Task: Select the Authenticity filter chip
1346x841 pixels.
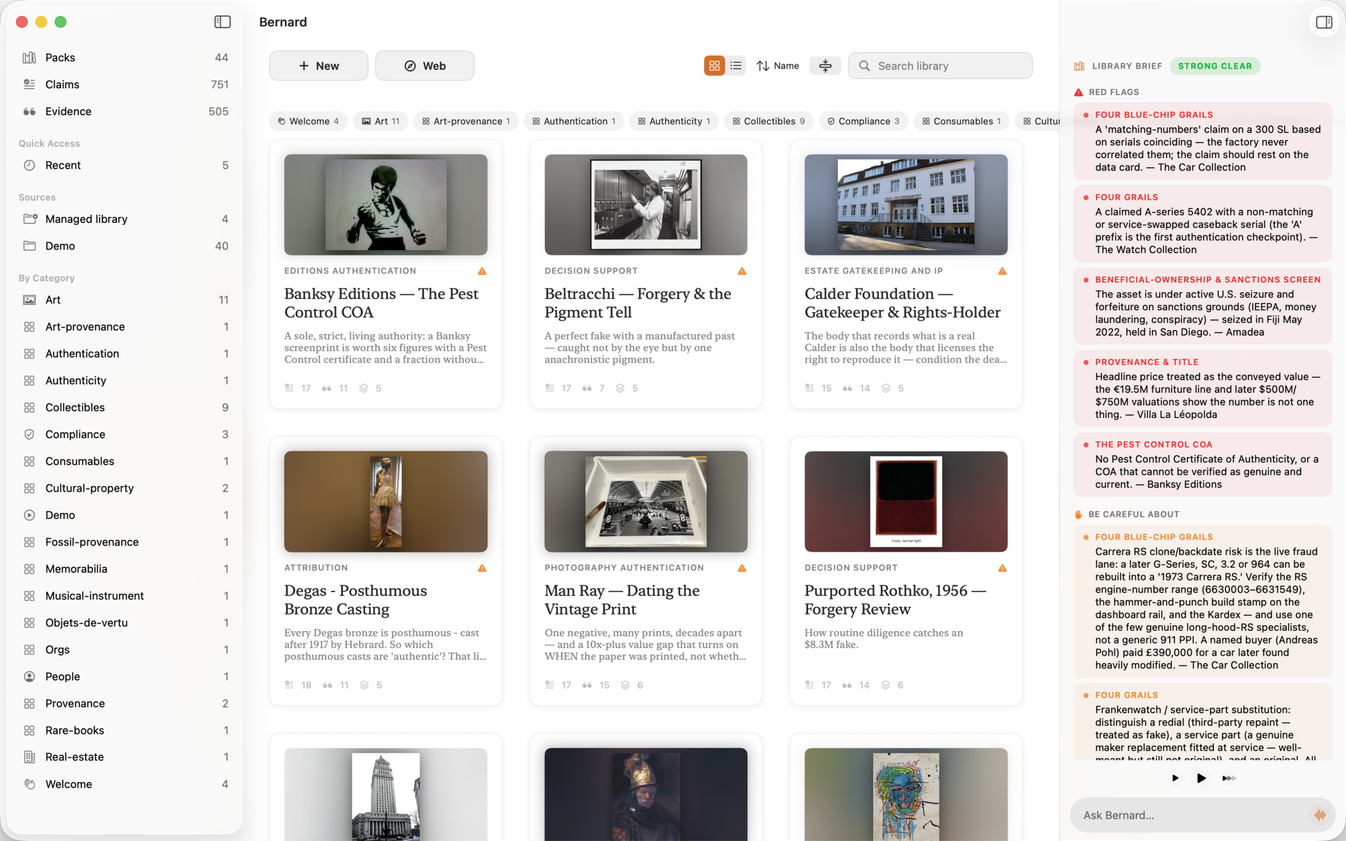Action: [x=674, y=121]
